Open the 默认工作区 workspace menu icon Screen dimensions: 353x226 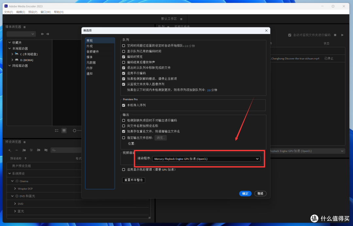pos(181,19)
